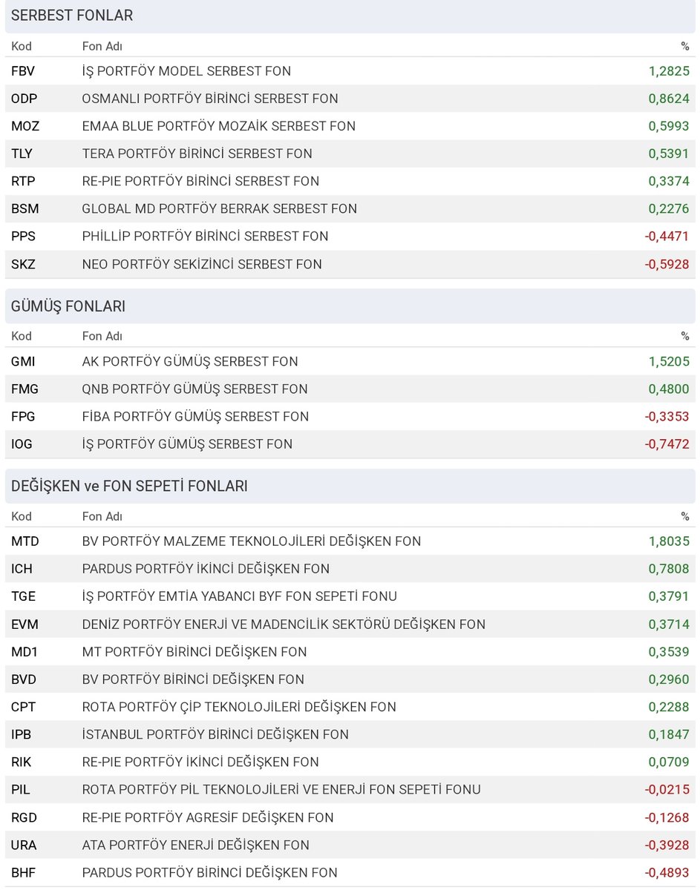Open EMAA BLUE PORTFÖY MOZAİK SERBEST FON
Image resolution: width=700 pixels, height=890 pixels.
[219, 126]
